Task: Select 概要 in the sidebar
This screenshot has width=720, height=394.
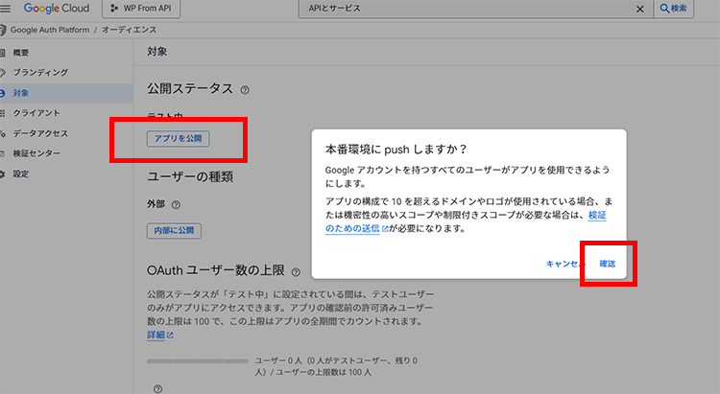Action: click(21, 53)
